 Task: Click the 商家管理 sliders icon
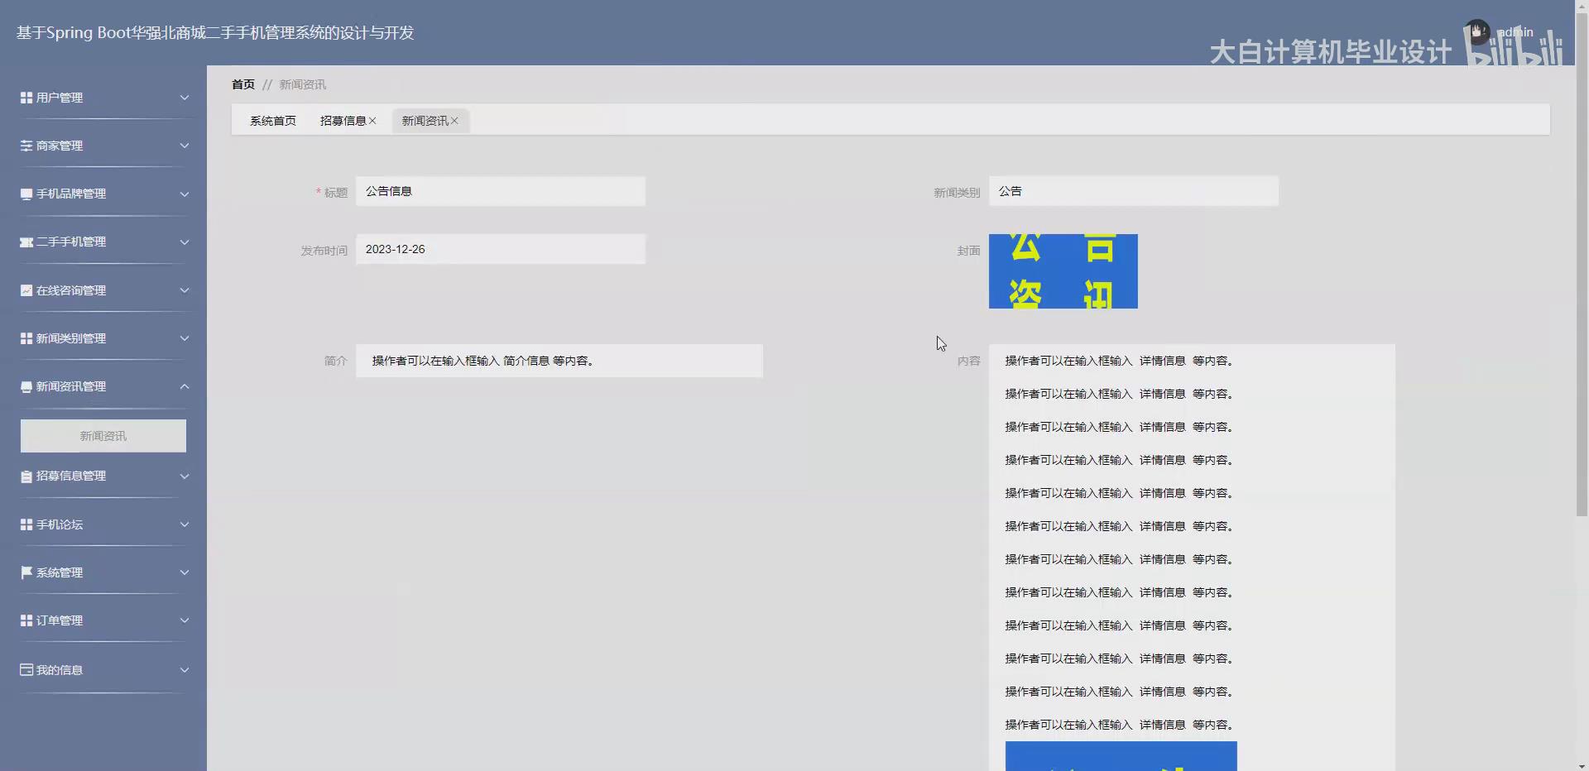point(26,146)
